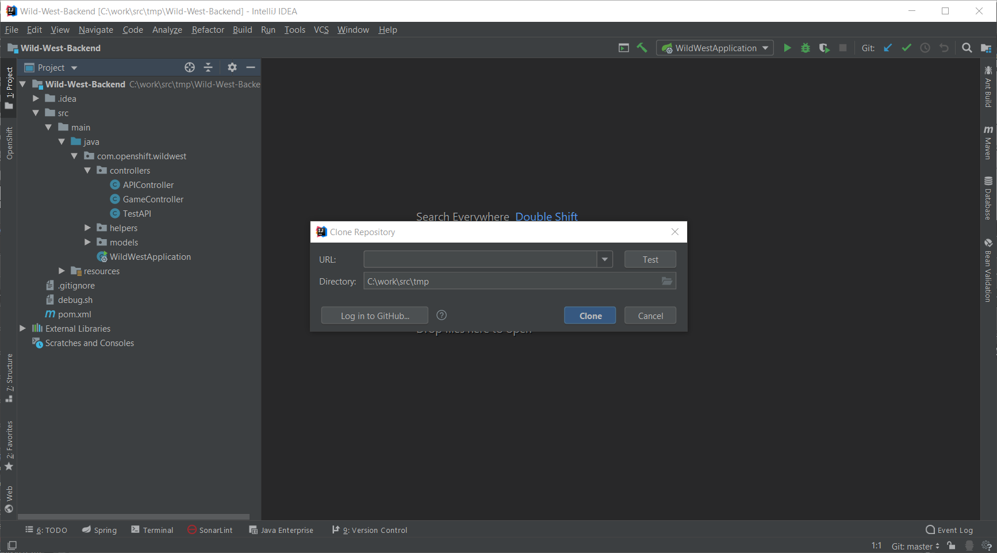Start debugging with the bug icon
The width and height of the screenshot is (997, 553).
806,48
